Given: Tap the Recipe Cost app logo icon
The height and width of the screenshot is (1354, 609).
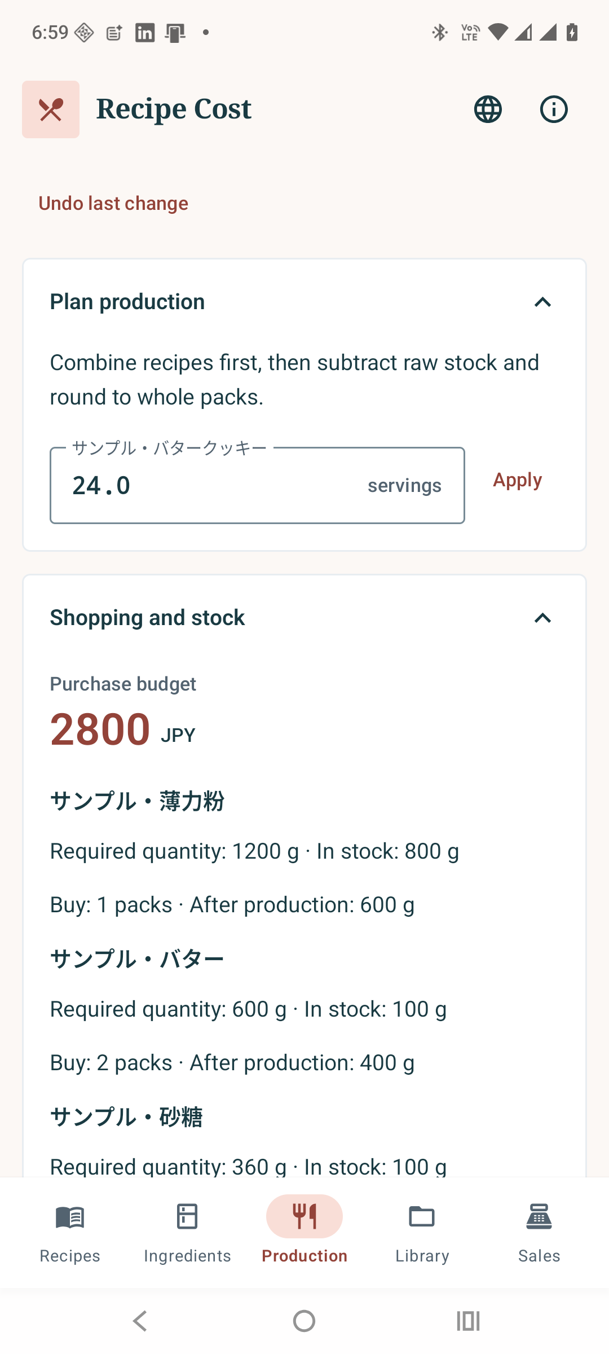Looking at the screenshot, I should (51, 109).
